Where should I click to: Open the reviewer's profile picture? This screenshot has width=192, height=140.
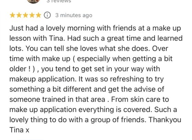coord(33,1)
